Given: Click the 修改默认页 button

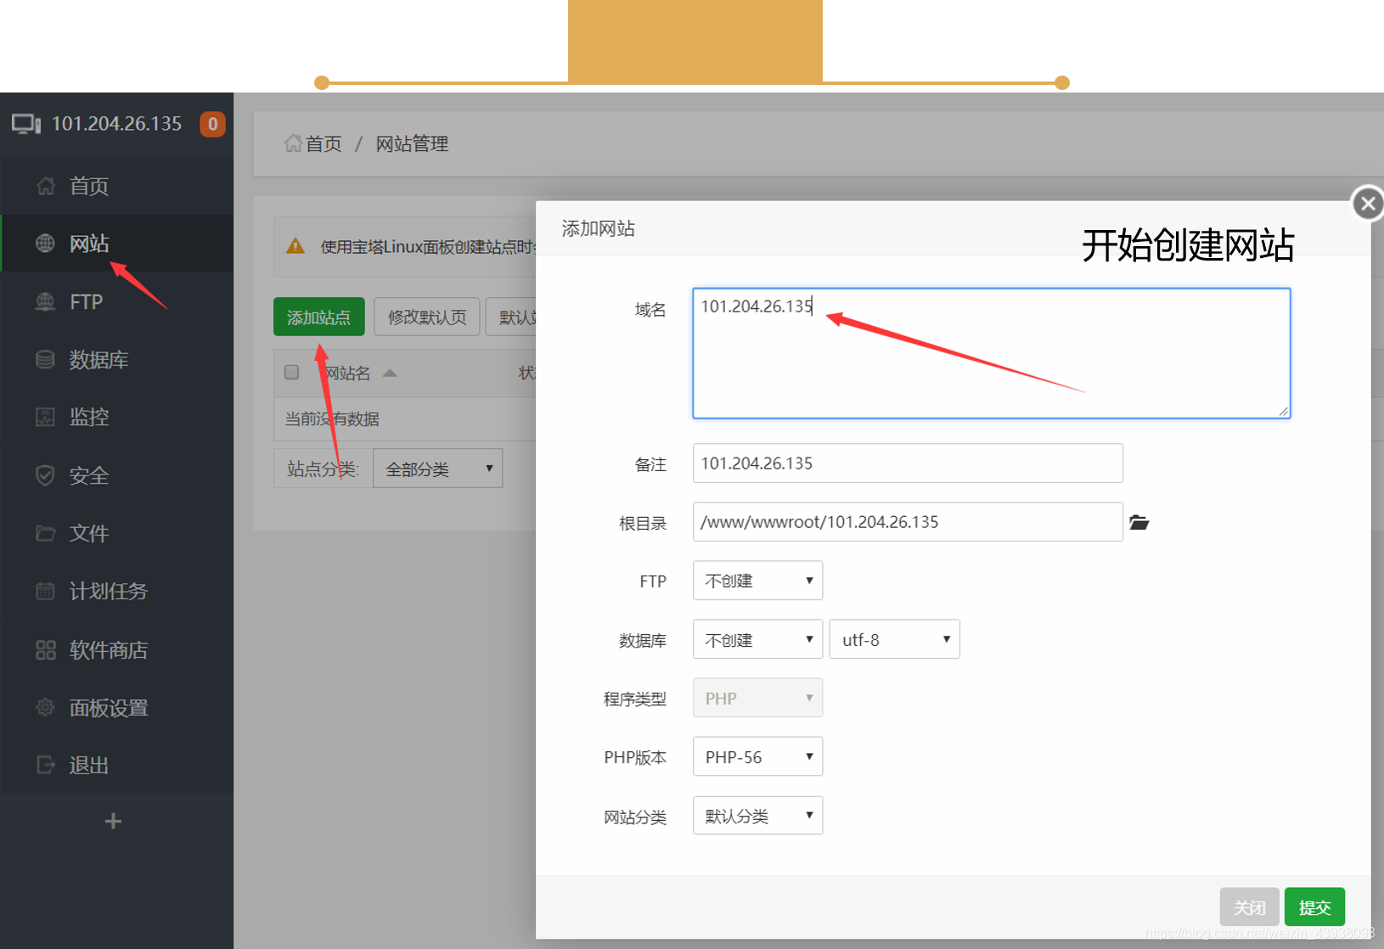Looking at the screenshot, I should point(427,317).
